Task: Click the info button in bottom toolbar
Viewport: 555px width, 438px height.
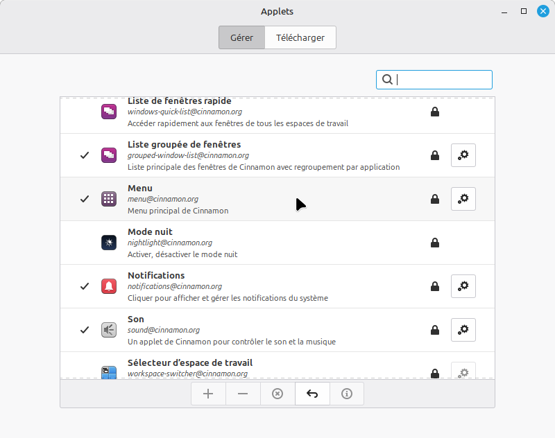Action: 347,394
